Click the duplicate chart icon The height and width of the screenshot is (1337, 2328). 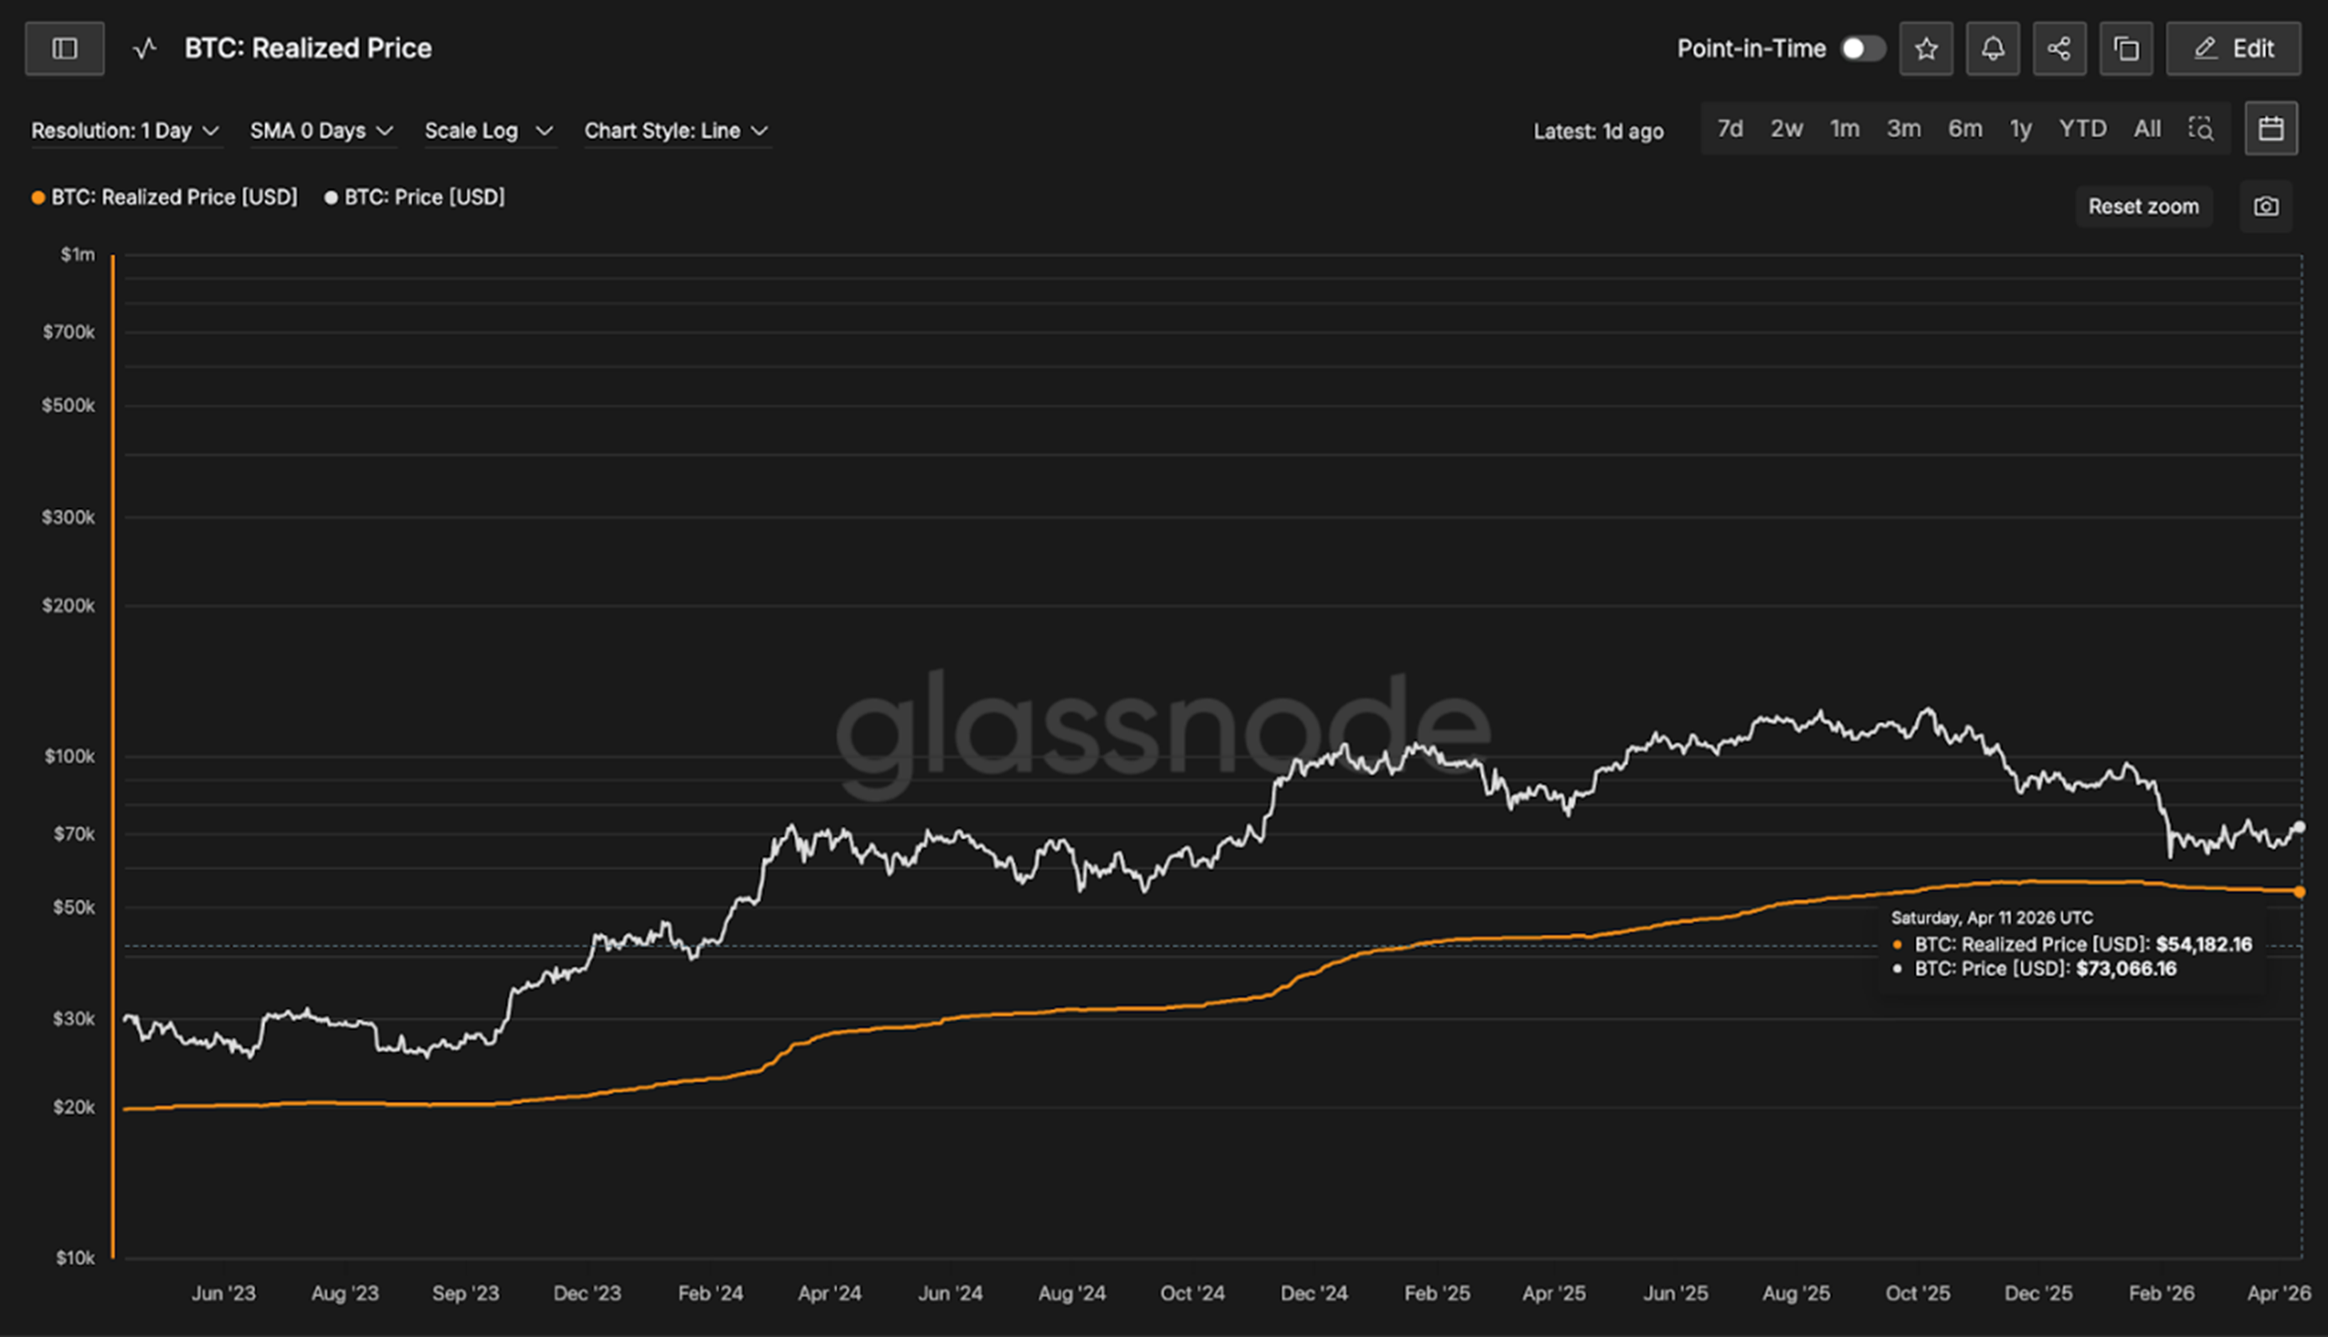point(2126,49)
